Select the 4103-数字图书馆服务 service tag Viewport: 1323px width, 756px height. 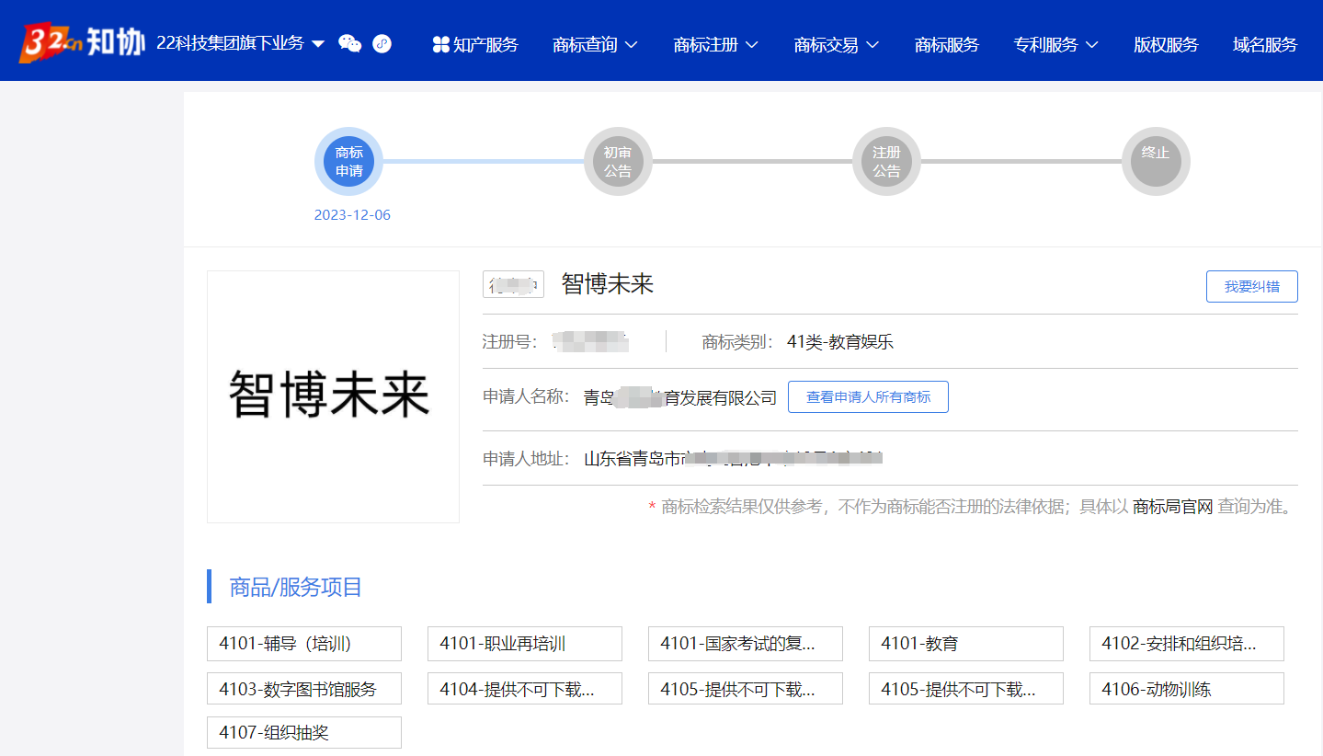304,689
